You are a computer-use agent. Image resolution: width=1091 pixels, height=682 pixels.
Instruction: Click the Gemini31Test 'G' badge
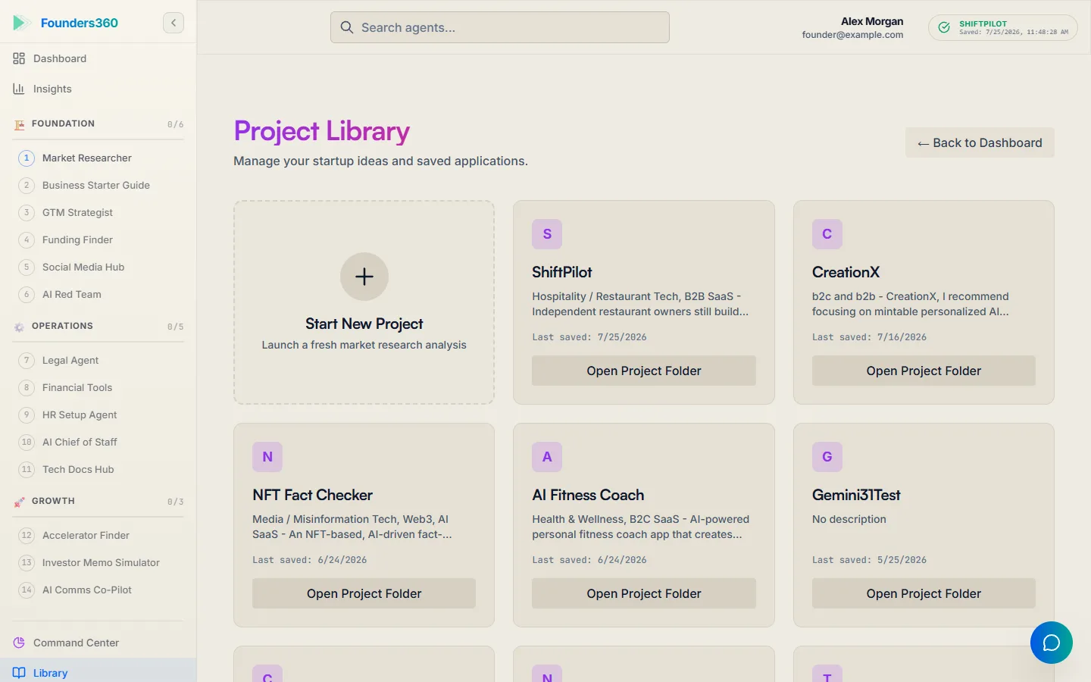coord(827,457)
